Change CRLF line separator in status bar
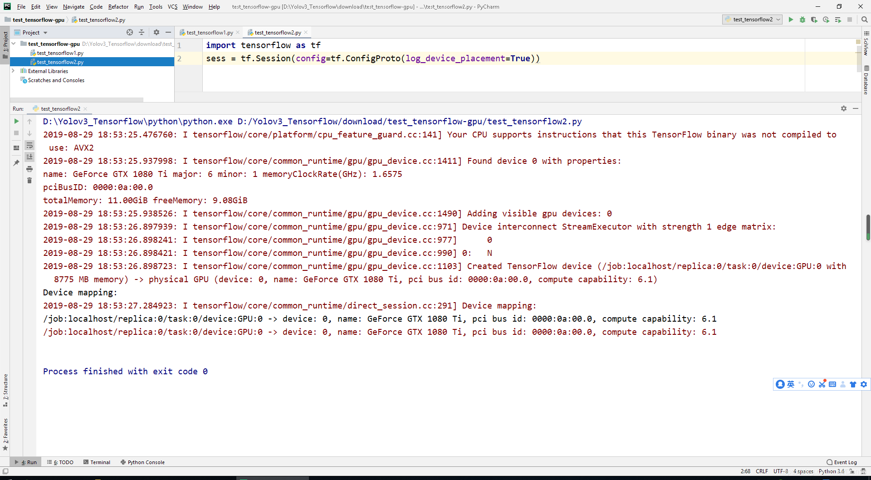The width and height of the screenshot is (871, 480). (762, 471)
